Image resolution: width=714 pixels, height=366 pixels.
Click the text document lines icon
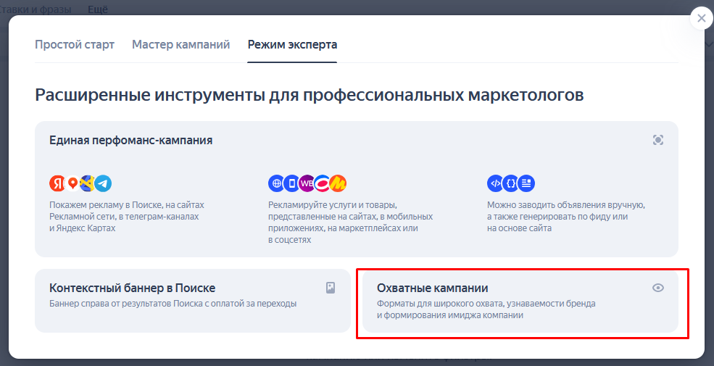click(527, 183)
